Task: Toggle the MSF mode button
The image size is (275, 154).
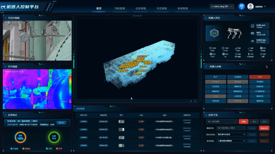Action: (265, 122)
